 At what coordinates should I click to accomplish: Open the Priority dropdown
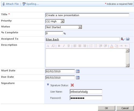coord(55,21)
